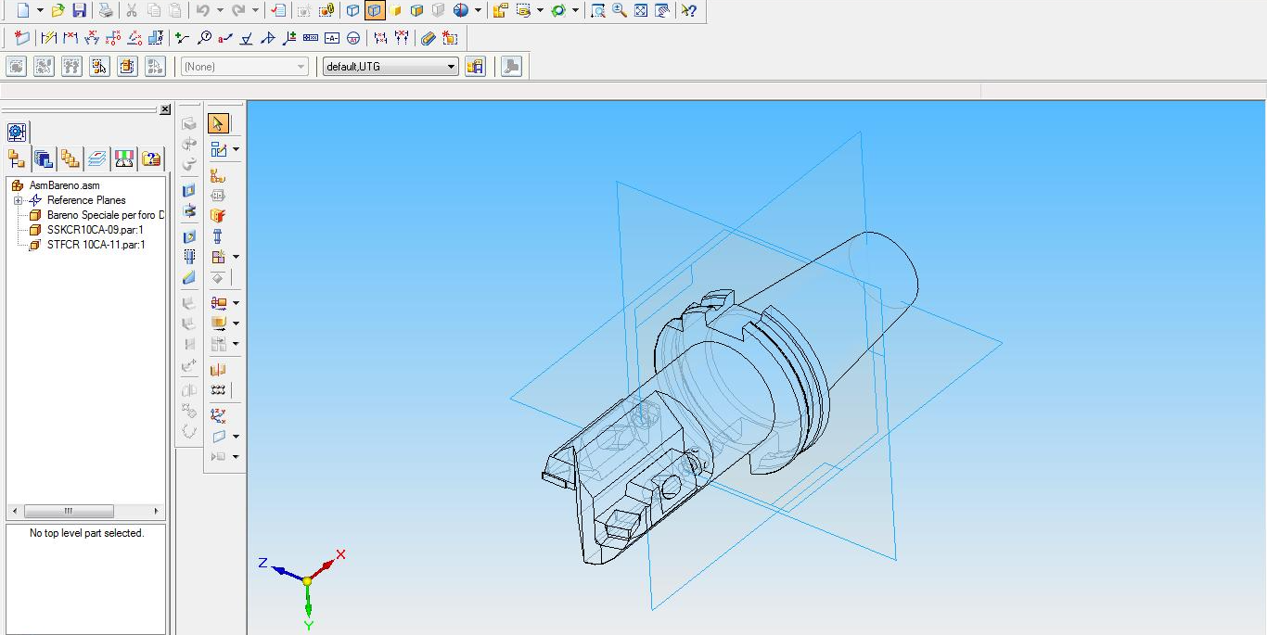Expand the Reference Planes tree node

(18, 200)
